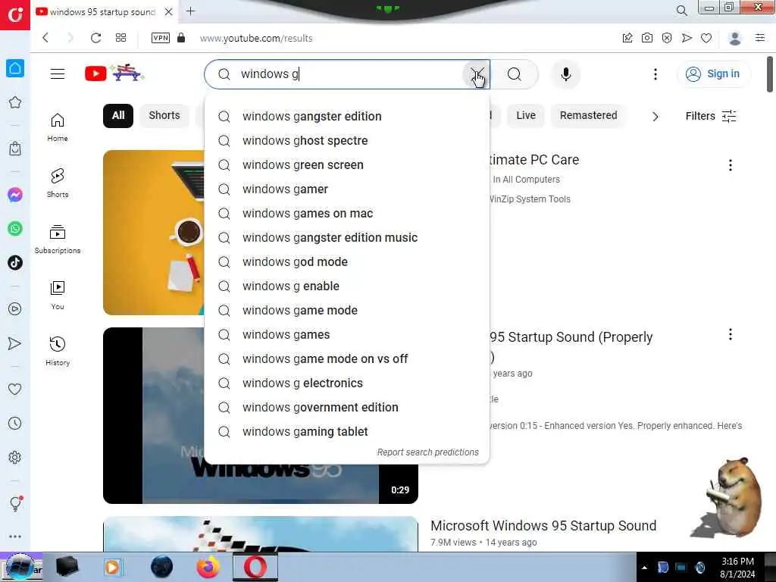Open Subscriptions in YouTube sidebar
776x582 pixels.
click(58, 239)
